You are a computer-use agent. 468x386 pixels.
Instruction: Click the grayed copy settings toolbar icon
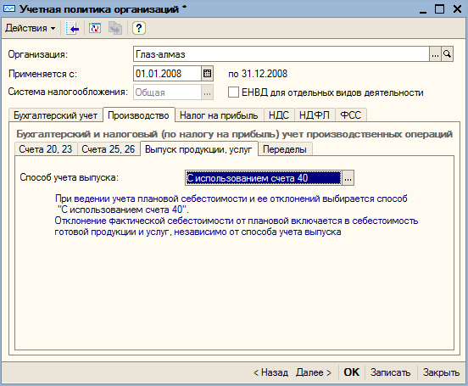[x=115, y=29]
